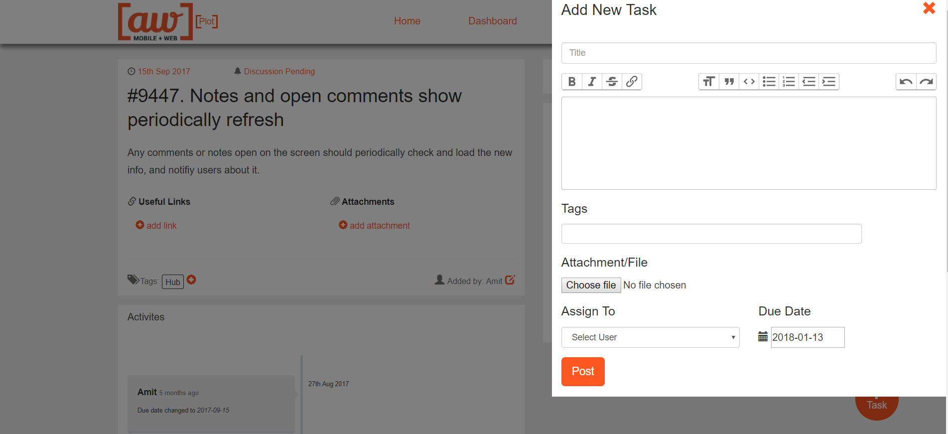
Task: Decrease indent in the editor toolbar
Action: 809,82
